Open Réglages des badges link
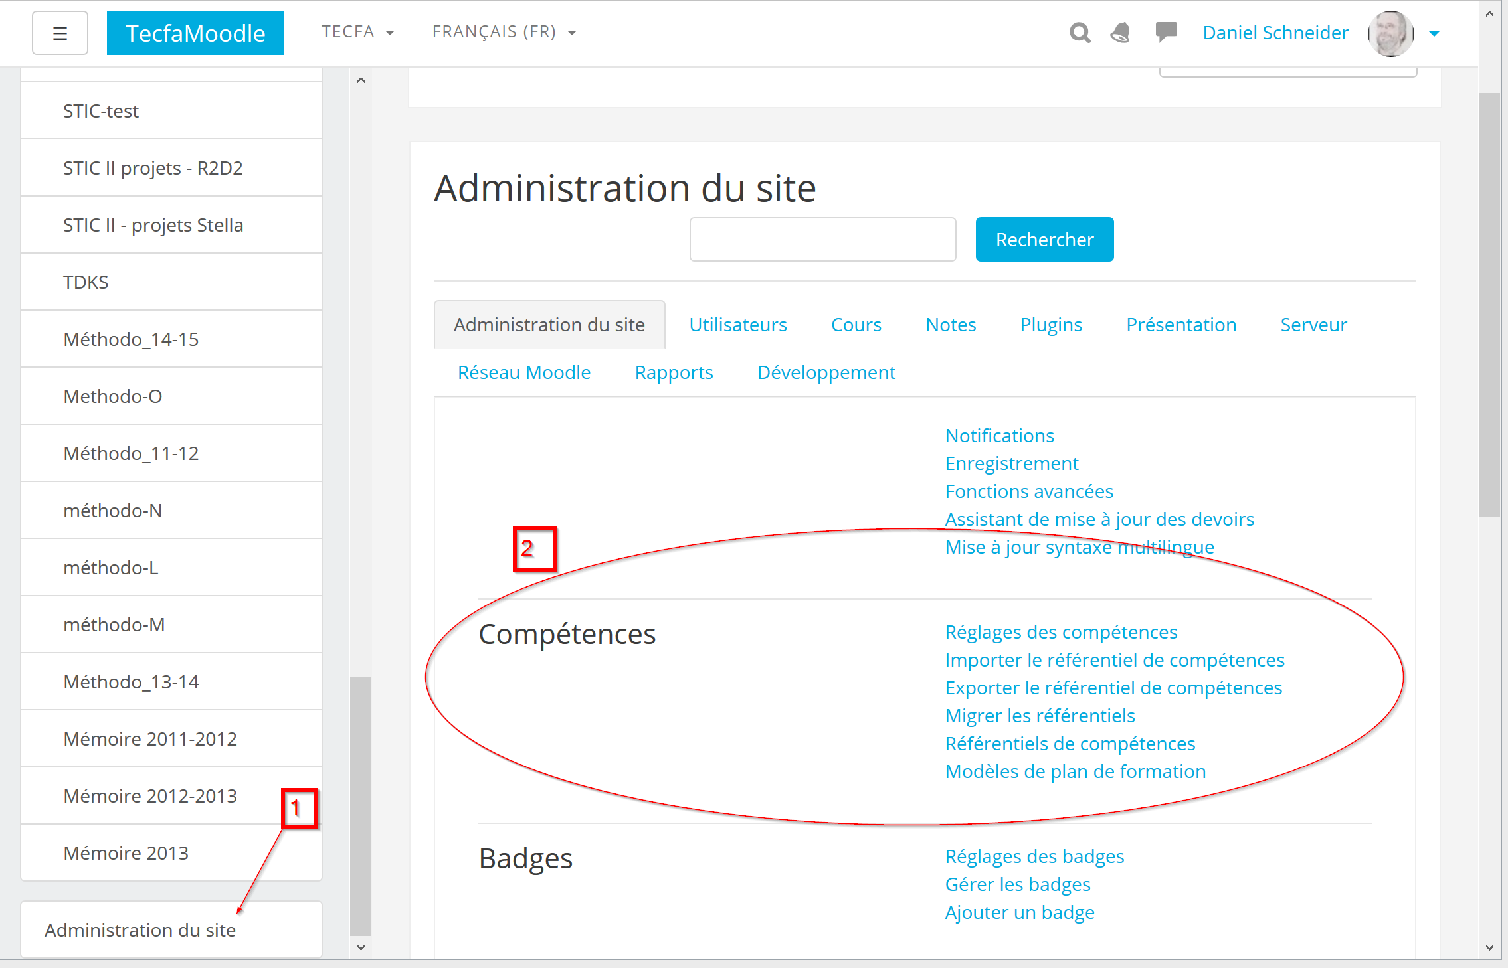Viewport: 1508px width, 968px height. 1034,856
